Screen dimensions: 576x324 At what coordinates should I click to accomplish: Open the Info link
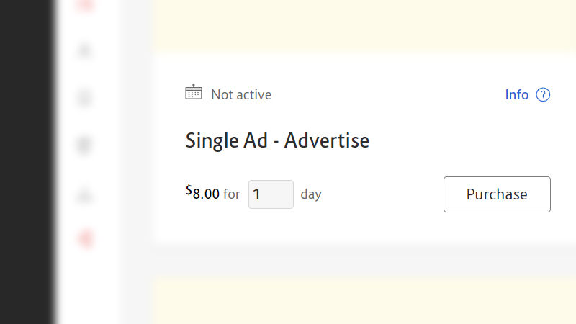coord(516,95)
